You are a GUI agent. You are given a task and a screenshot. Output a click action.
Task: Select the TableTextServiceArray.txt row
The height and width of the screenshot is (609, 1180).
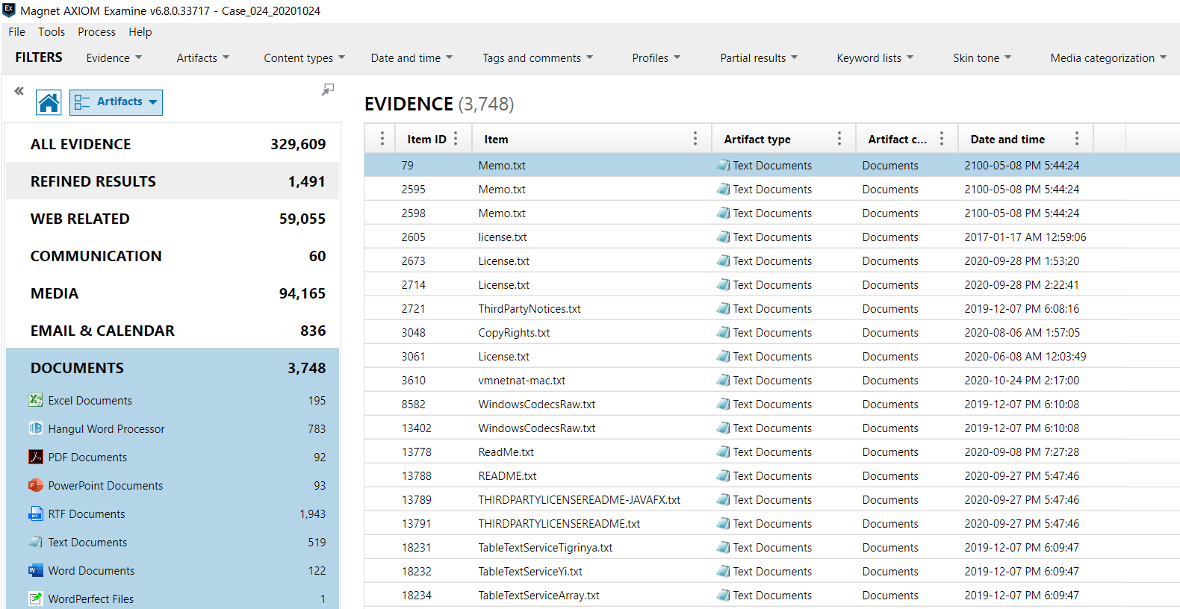[772, 595]
